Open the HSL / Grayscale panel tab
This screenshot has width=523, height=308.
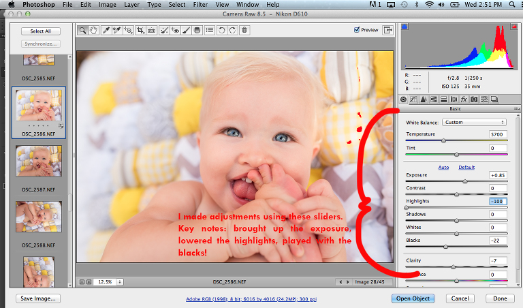click(x=434, y=99)
